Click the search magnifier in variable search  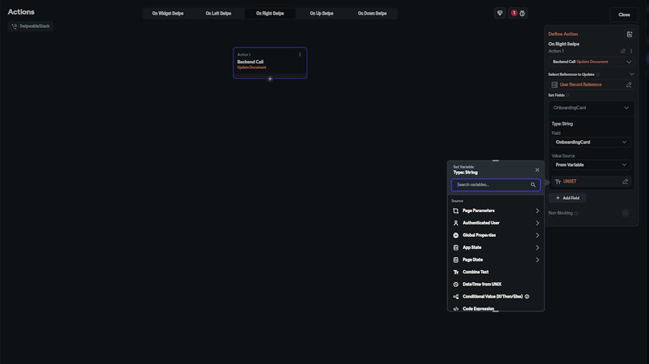click(533, 185)
